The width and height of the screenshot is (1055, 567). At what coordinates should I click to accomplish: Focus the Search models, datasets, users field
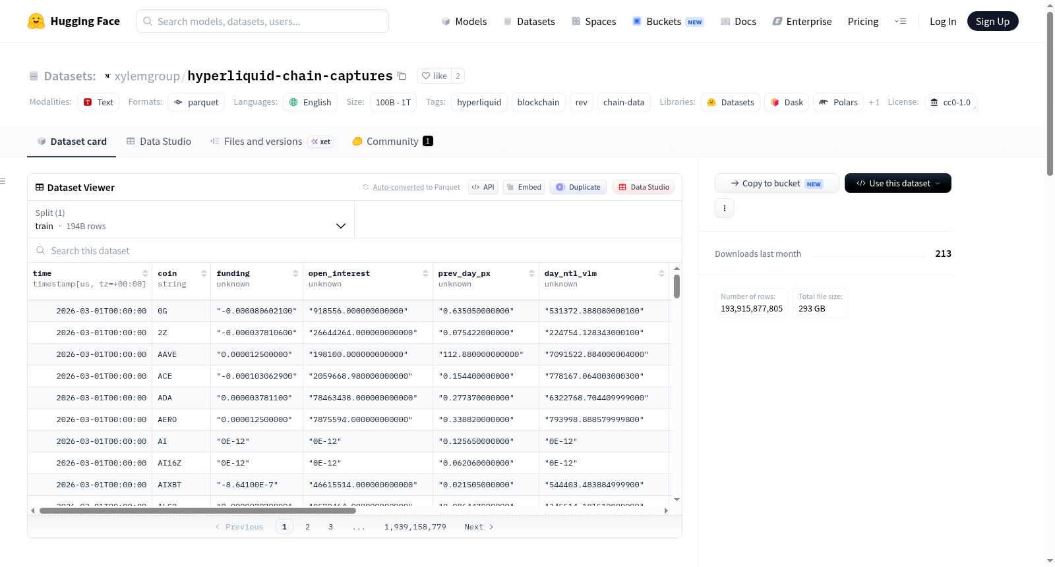coord(262,21)
